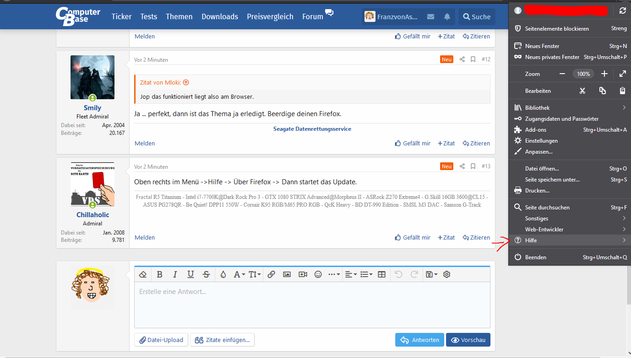Submit reply with Antworten button
631x358 pixels.
[x=419, y=340]
